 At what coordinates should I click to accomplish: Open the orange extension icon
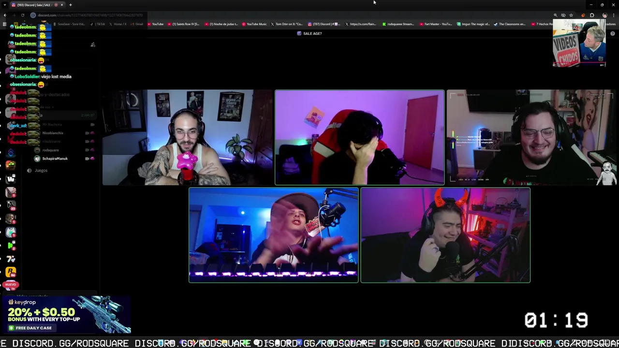click(x=583, y=15)
